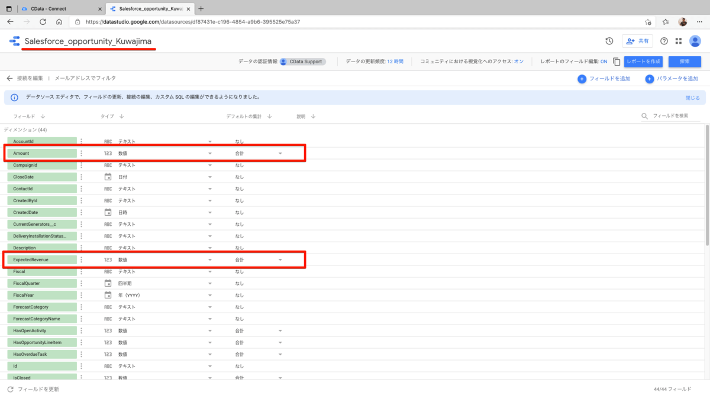Click 探索 button
The image size is (710, 399).
point(685,61)
